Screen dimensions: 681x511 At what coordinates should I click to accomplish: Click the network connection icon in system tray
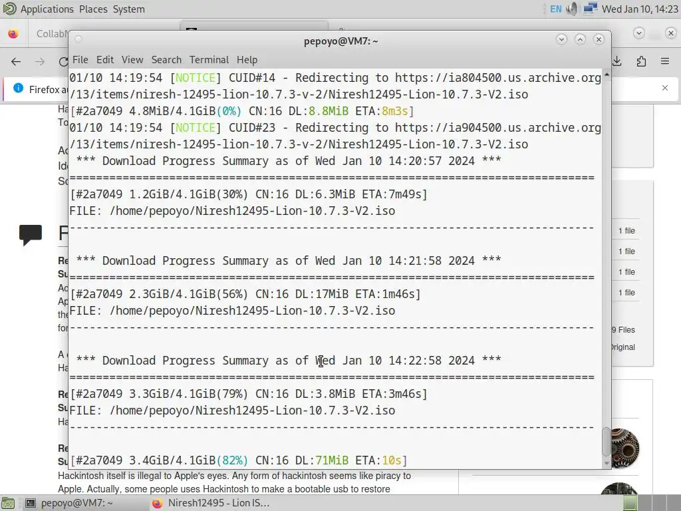click(x=590, y=9)
